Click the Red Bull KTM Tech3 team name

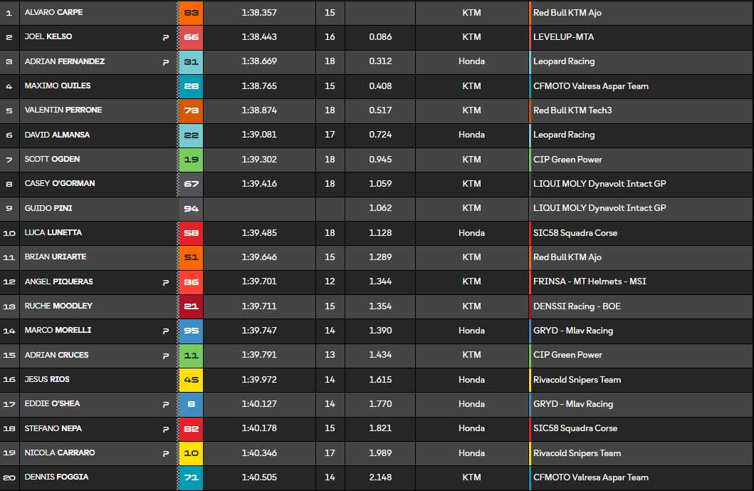pos(572,110)
